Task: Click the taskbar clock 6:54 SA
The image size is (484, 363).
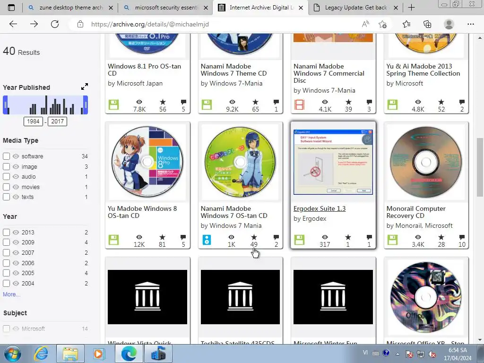Action: (x=458, y=354)
